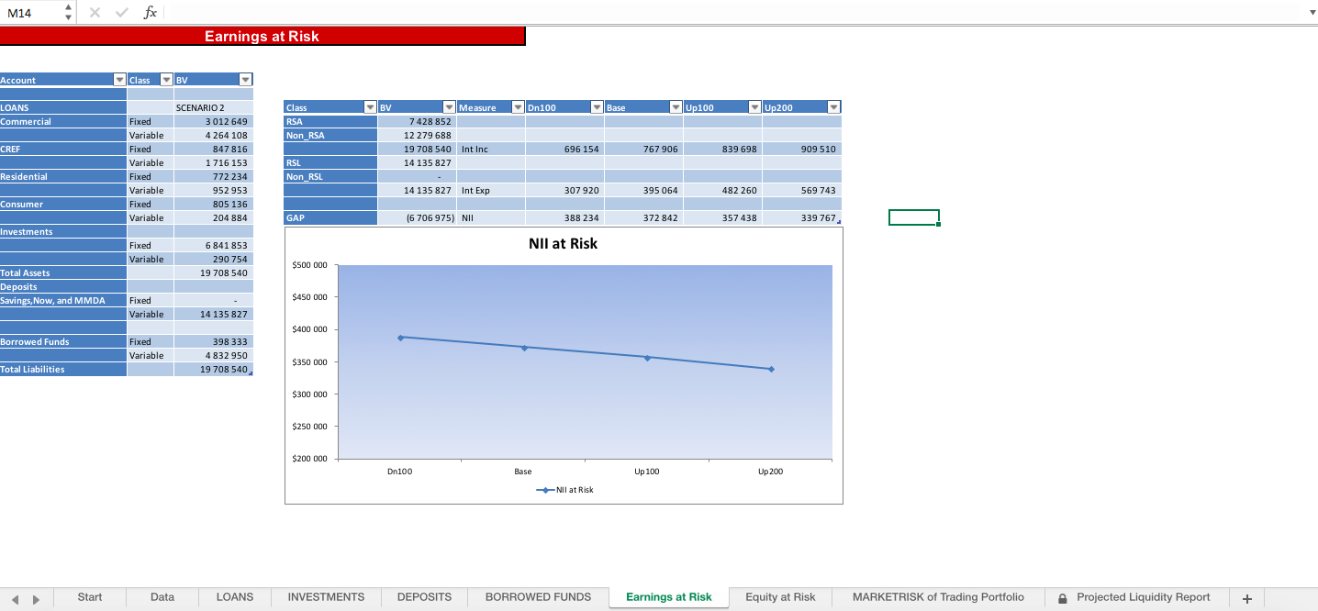Viewport: 1318px width, 611px height.
Task: Click the left sheet navigation arrow
Action: pos(13,596)
